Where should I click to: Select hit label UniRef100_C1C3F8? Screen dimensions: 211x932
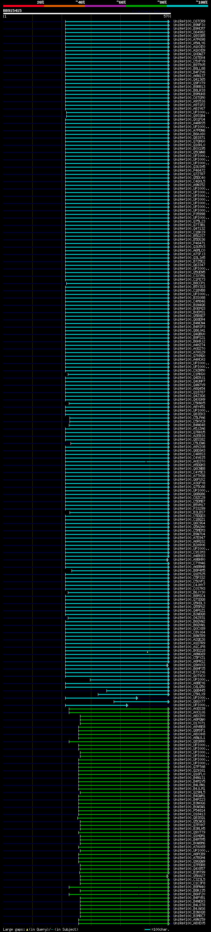189,883
